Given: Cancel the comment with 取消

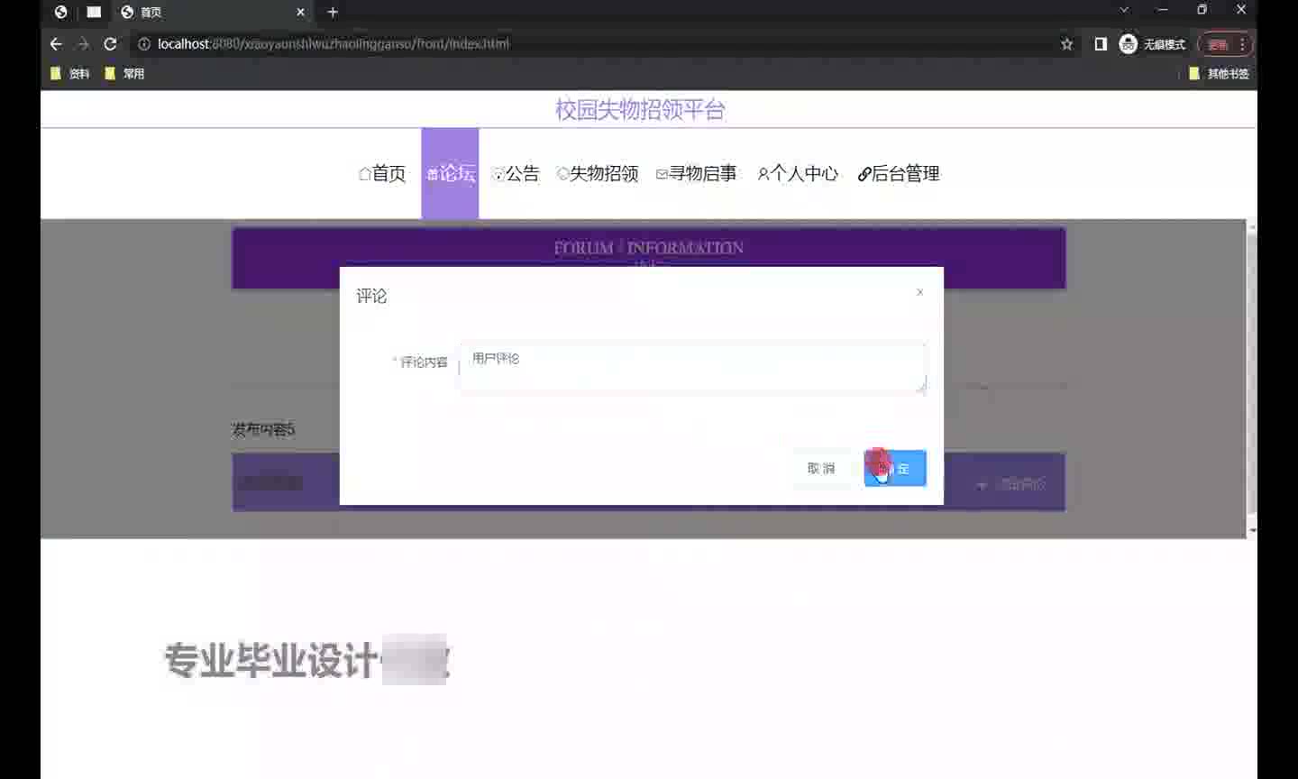Looking at the screenshot, I should pos(821,468).
